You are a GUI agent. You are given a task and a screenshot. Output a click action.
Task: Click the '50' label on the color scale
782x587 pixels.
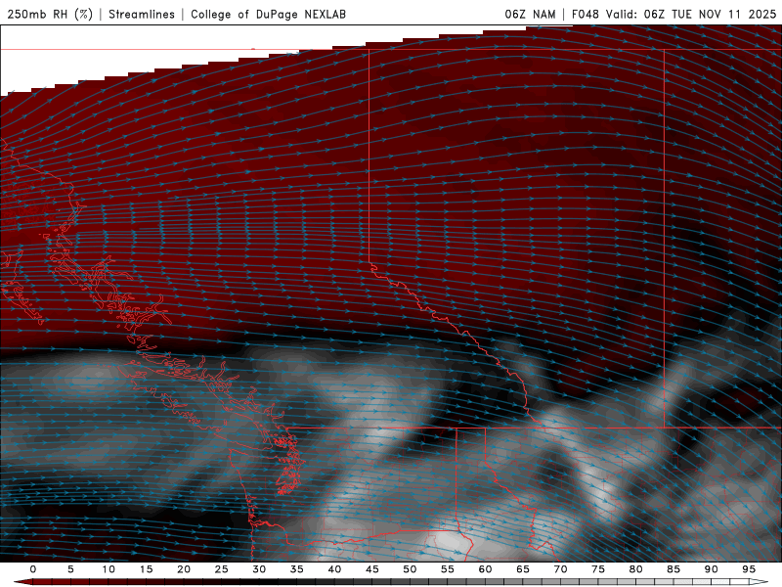click(x=410, y=569)
